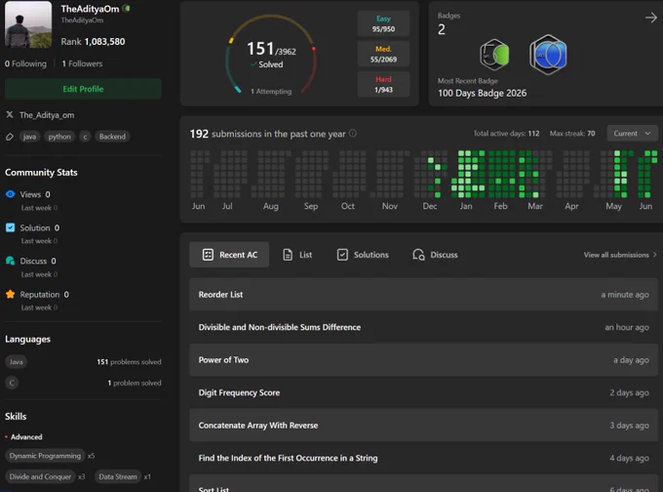
Task: Click the C language tag
Action: point(12,383)
